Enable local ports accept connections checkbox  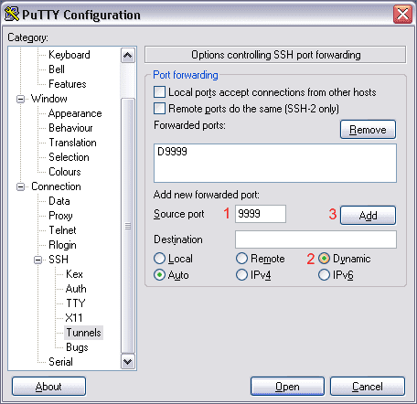point(159,91)
